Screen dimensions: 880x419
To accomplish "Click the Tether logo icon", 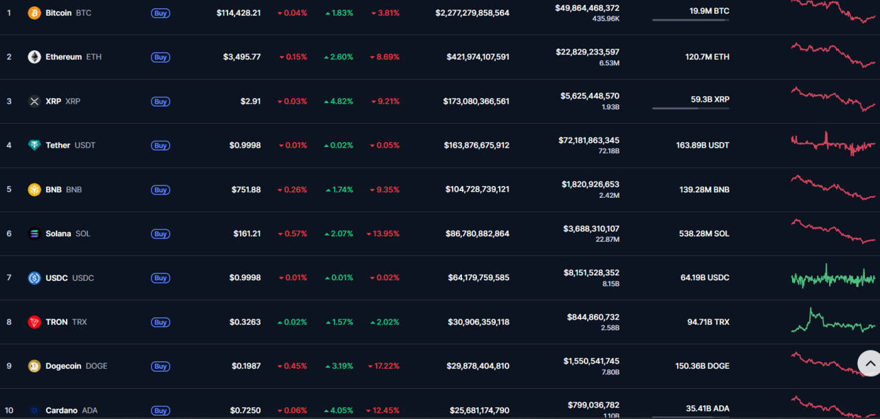I will (x=34, y=145).
